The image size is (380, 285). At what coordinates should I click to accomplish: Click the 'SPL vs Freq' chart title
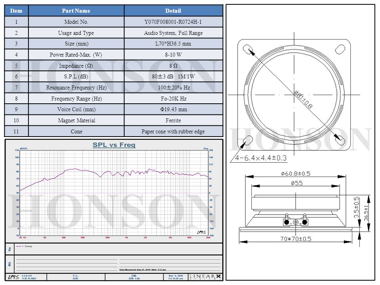114,145
